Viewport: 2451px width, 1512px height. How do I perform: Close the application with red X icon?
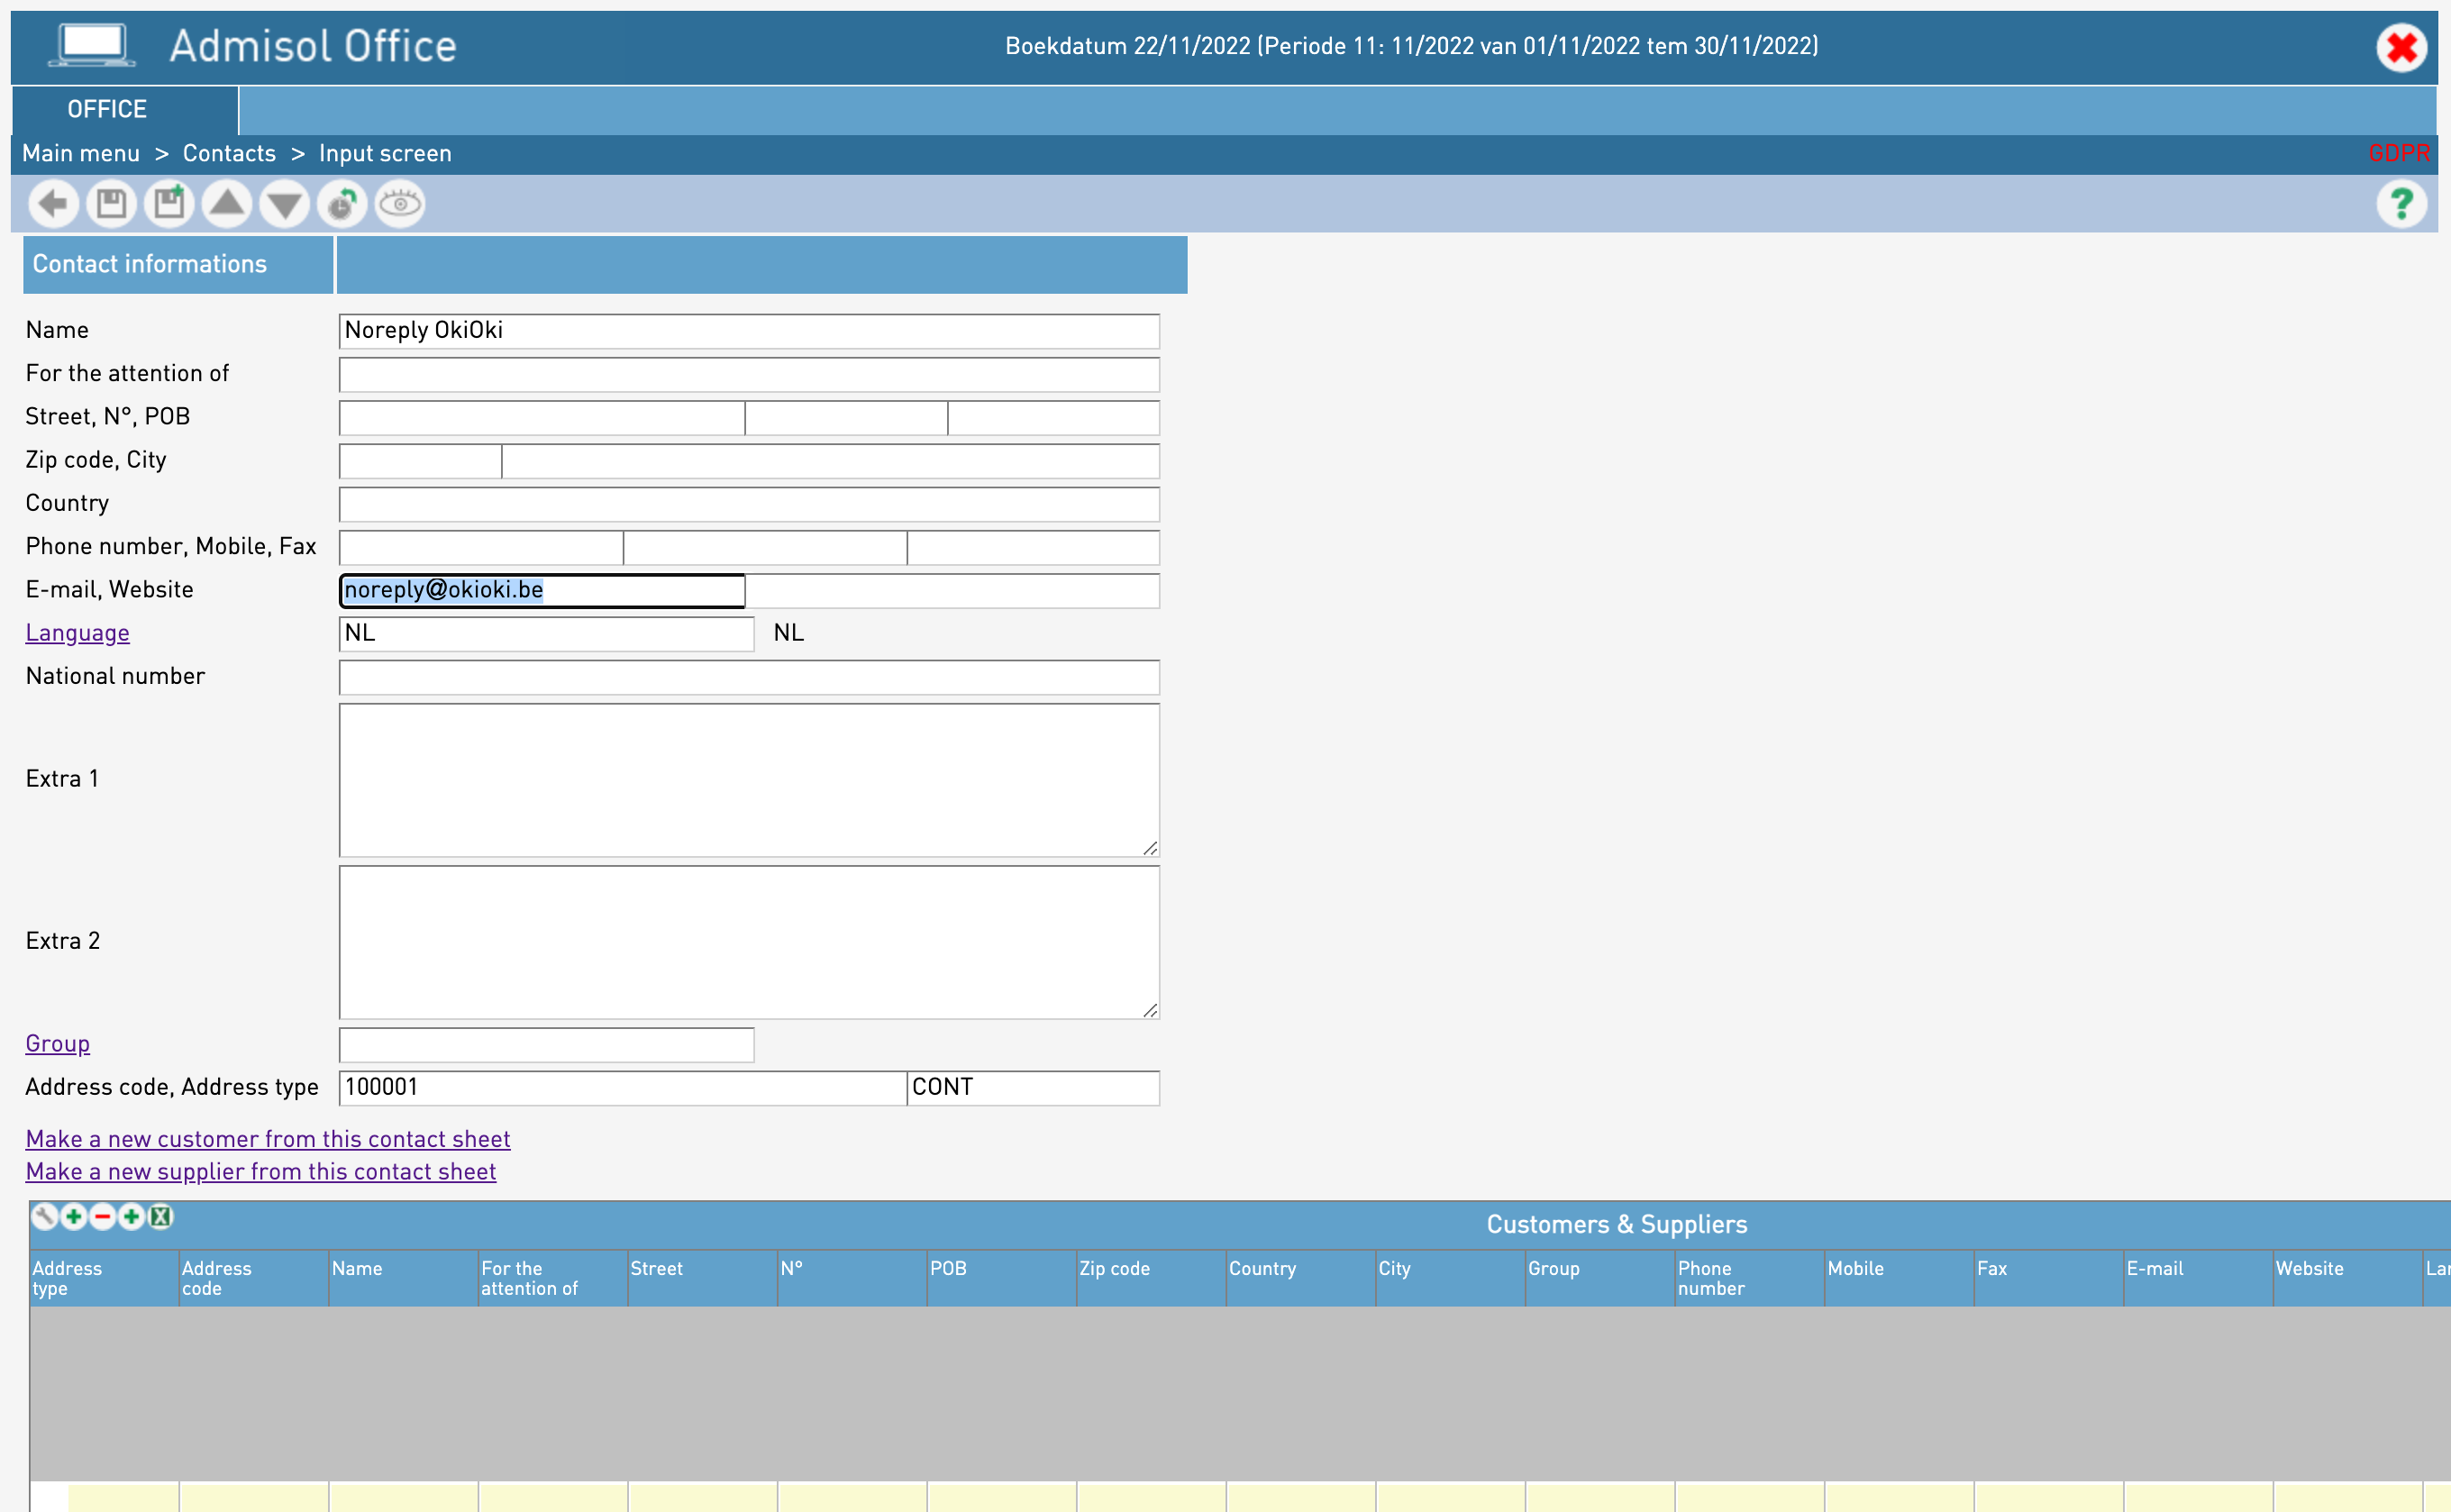click(2401, 48)
